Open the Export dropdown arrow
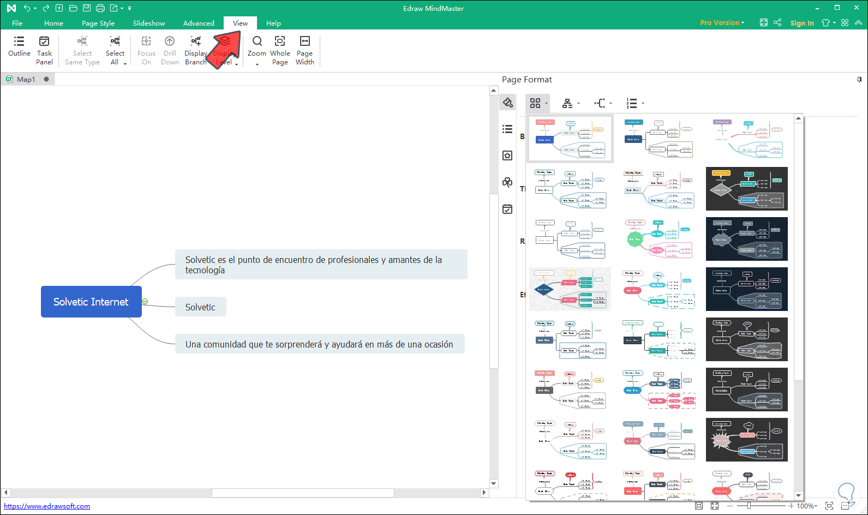The image size is (868, 515). (122, 9)
